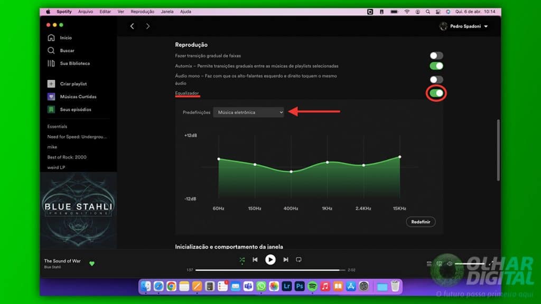Click the Blue Stahli artist name
Viewport: 541px width, 304px height.
coord(52,267)
